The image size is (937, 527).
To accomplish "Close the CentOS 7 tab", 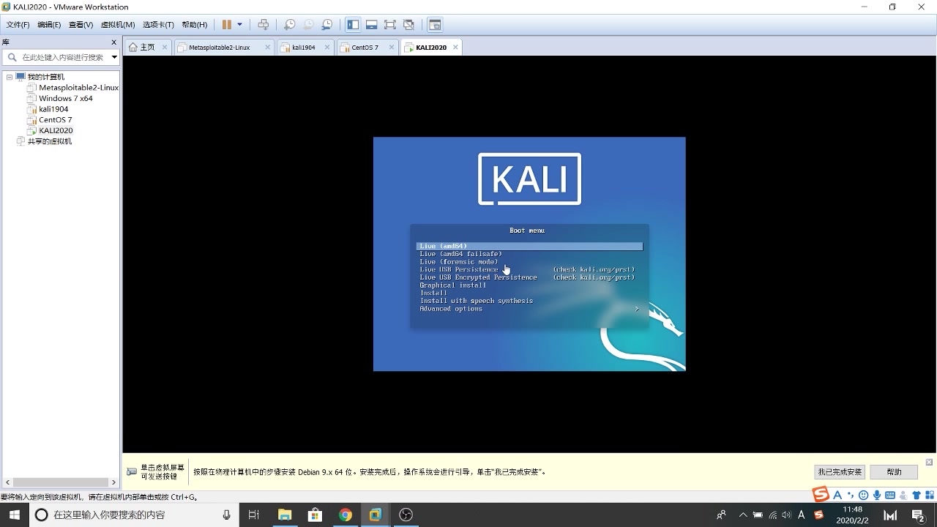I will [391, 47].
